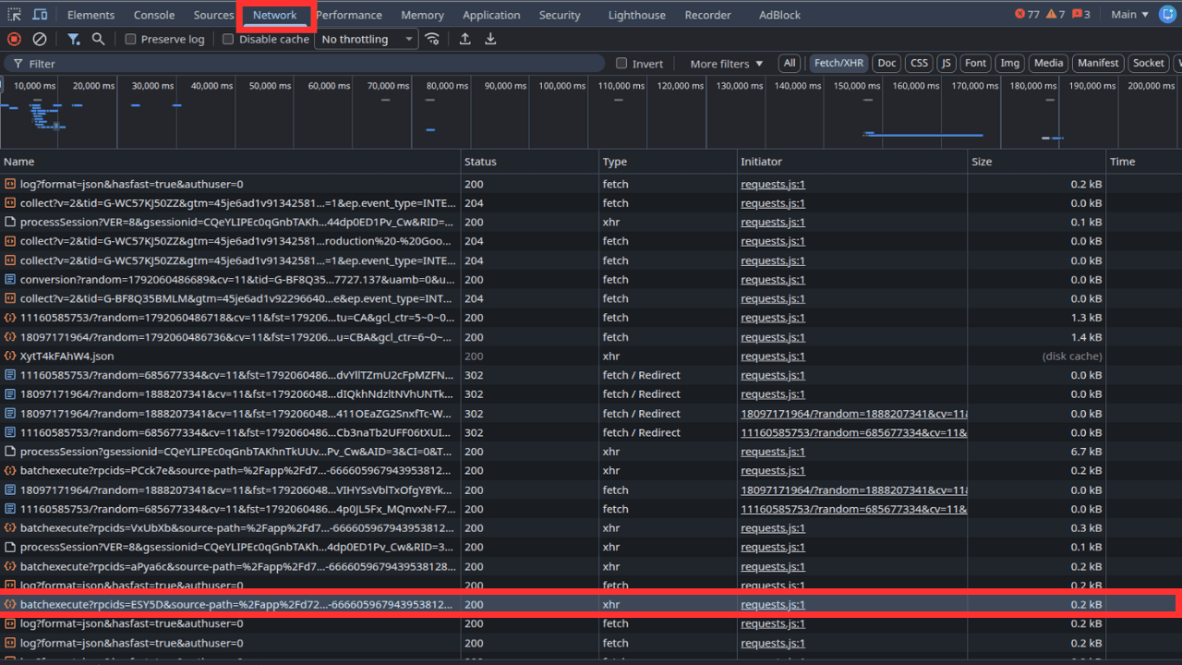Image resolution: width=1182 pixels, height=665 pixels.
Task: Switch to the Console tab
Action: click(x=154, y=15)
